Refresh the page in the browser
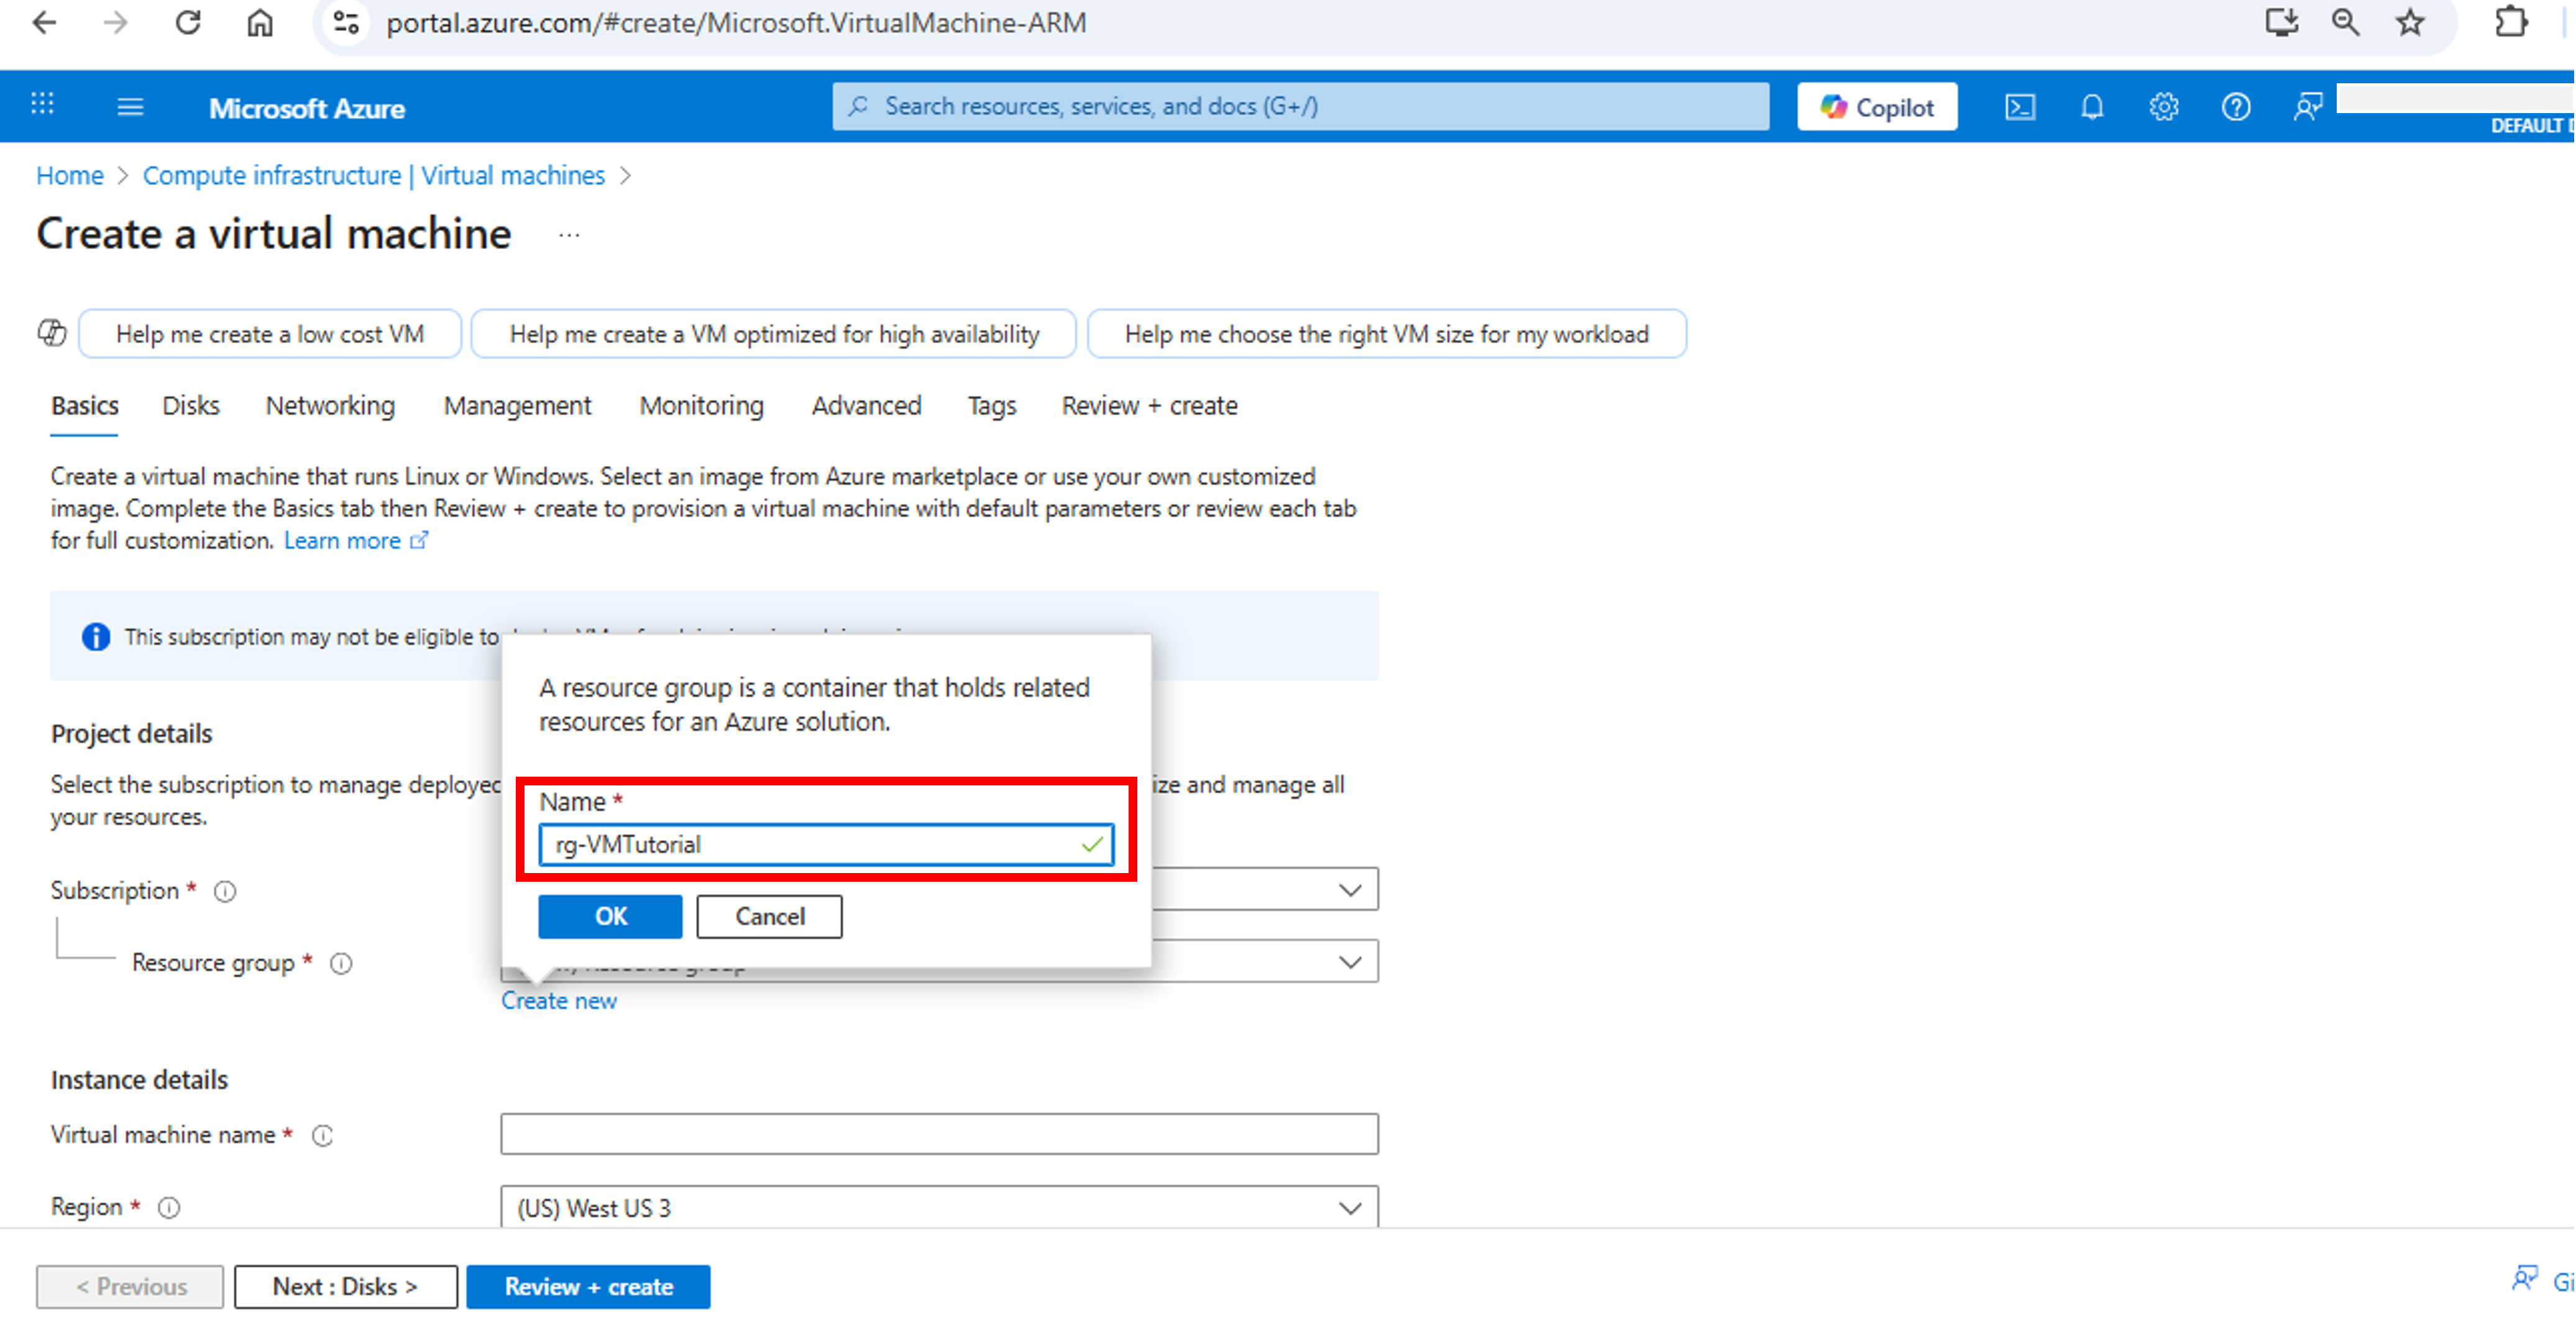2576x1331 pixels. point(187,22)
